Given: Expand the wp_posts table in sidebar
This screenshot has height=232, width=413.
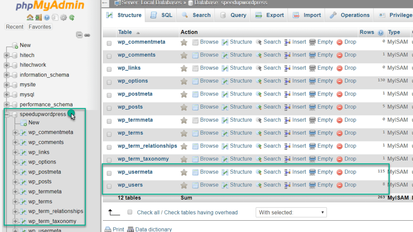Looking at the screenshot, I should click(15, 182).
